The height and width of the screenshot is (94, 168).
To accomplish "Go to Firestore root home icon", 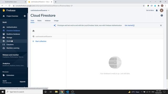I will 33,31.
